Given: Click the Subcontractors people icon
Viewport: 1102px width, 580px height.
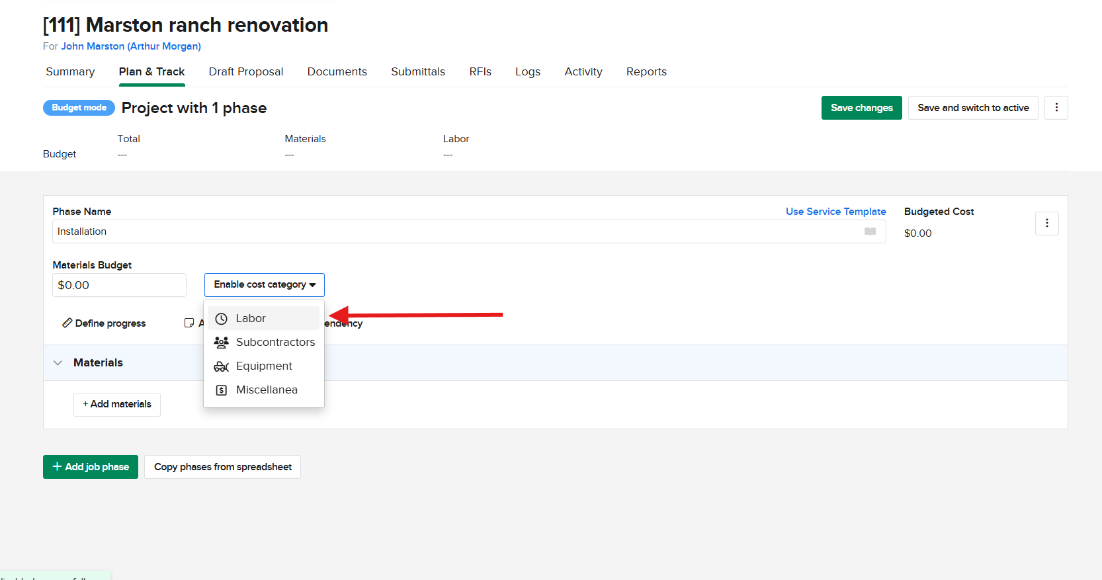Looking at the screenshot, I should pos(222,343).
